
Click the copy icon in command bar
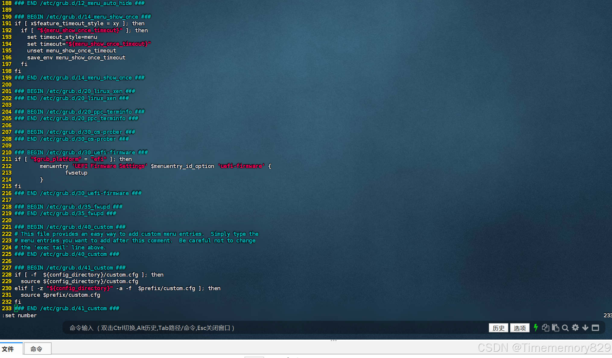(545, 328)
